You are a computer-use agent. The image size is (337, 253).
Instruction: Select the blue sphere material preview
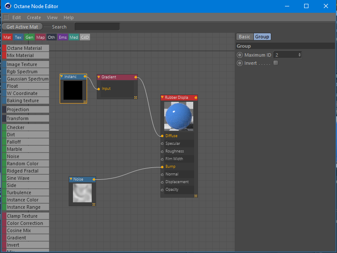179,116
